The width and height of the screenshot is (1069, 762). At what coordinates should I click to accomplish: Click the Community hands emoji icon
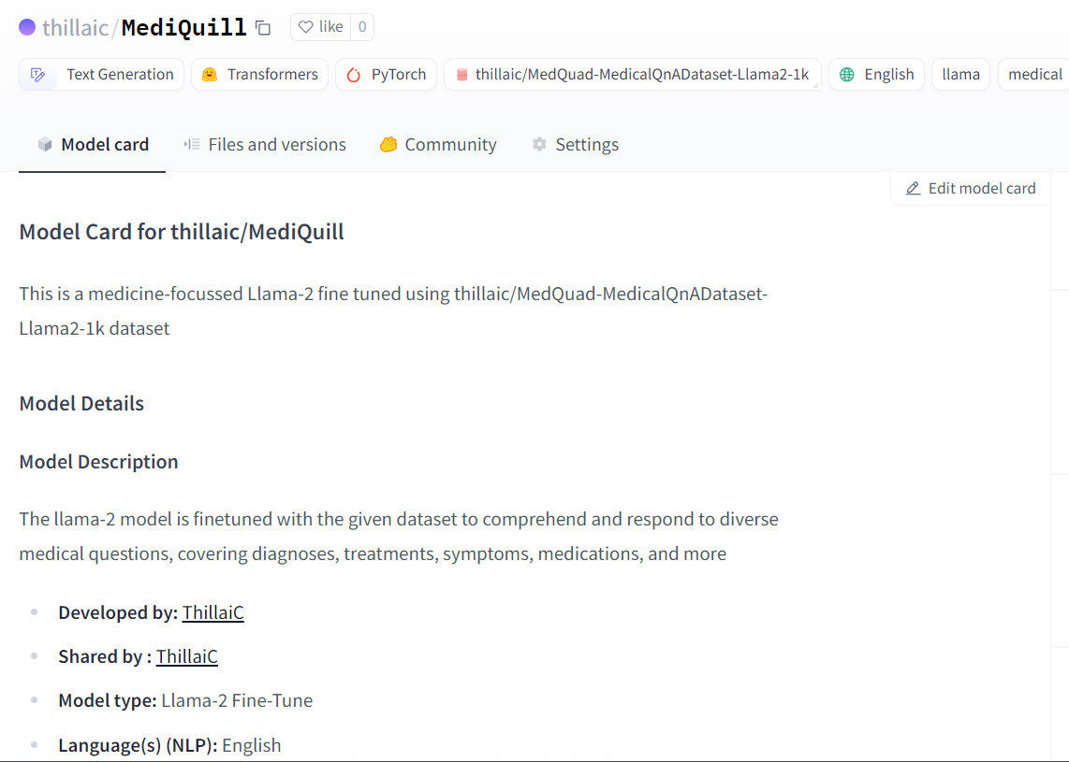[388, 144]
